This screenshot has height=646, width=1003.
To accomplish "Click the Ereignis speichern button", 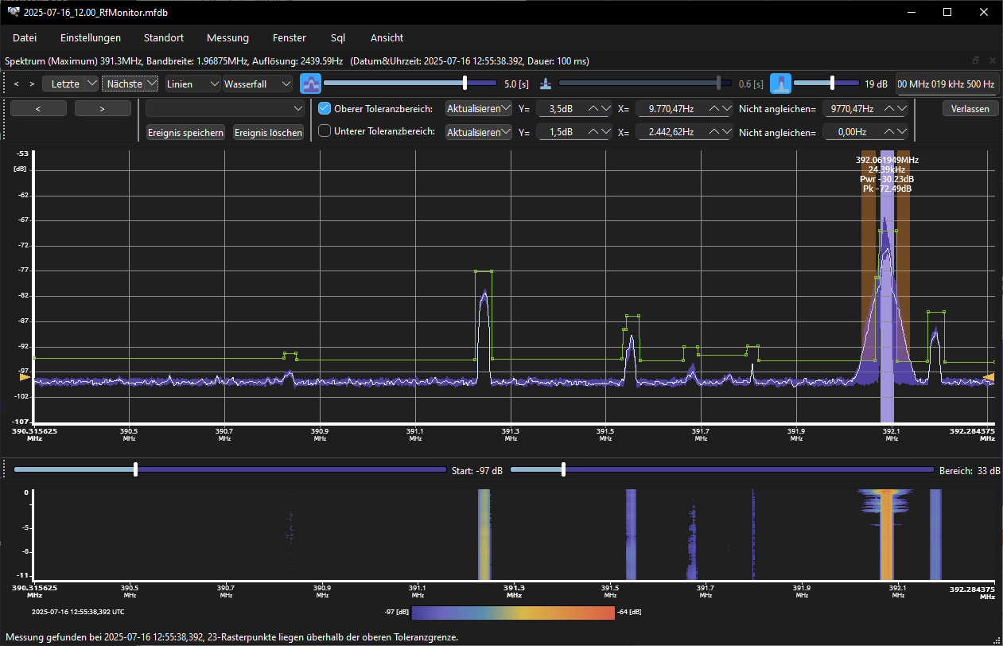I will tap(185, 133).
